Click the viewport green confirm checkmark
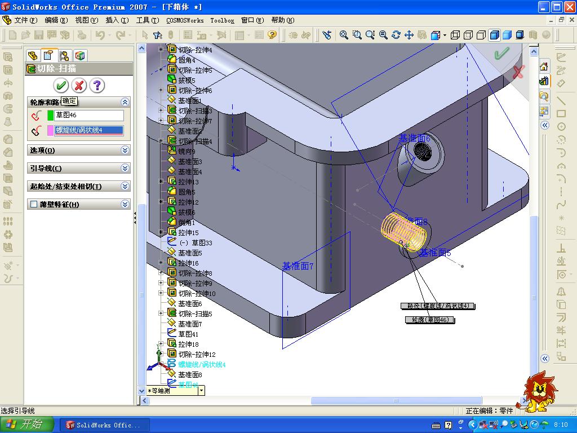This screenshot has width=577, height=433. pos(501,54)
